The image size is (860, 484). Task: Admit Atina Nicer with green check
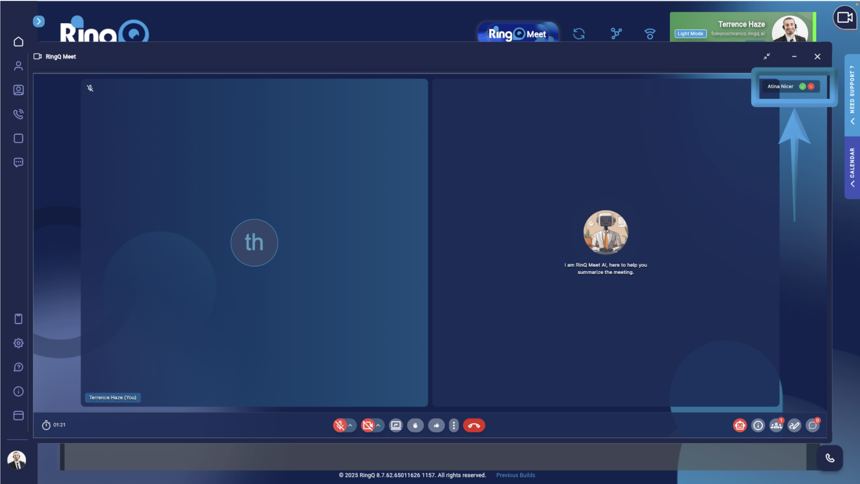pyautogui.click(x=802, y=86)
